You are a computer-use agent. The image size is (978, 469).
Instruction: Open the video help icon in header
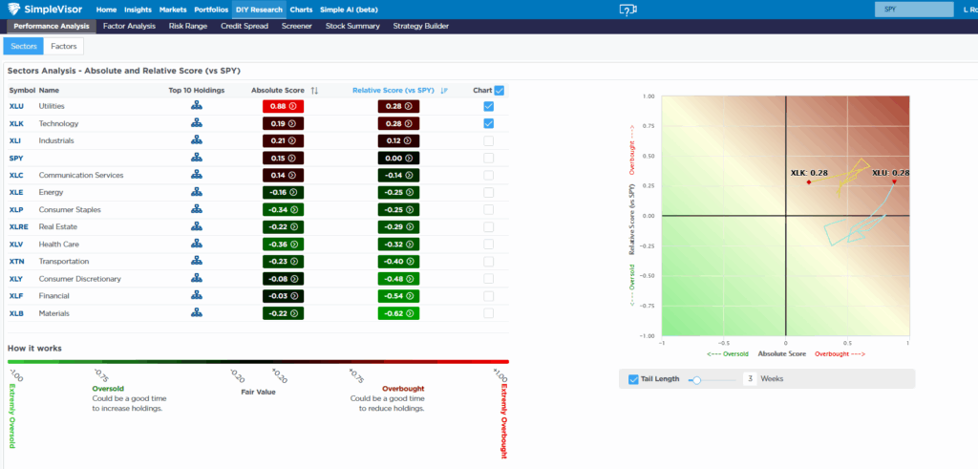627,10
